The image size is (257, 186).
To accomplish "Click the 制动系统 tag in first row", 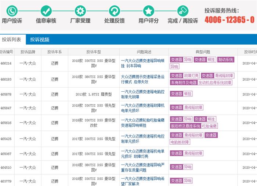I will (x=225, y=60).
